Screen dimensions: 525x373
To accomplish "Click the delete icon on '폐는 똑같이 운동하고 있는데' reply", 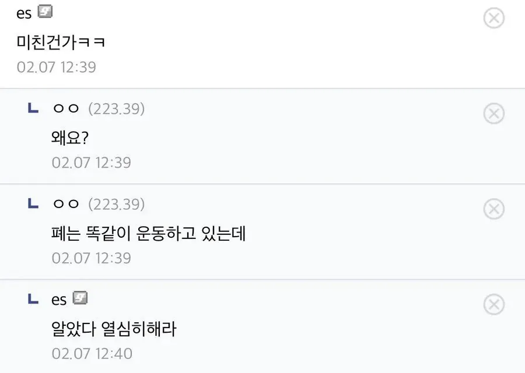I will (495, 209).
